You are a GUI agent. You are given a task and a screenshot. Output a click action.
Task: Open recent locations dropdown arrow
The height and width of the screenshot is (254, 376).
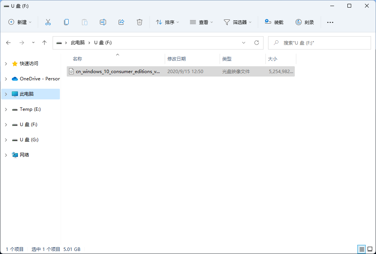click(33, 43)
